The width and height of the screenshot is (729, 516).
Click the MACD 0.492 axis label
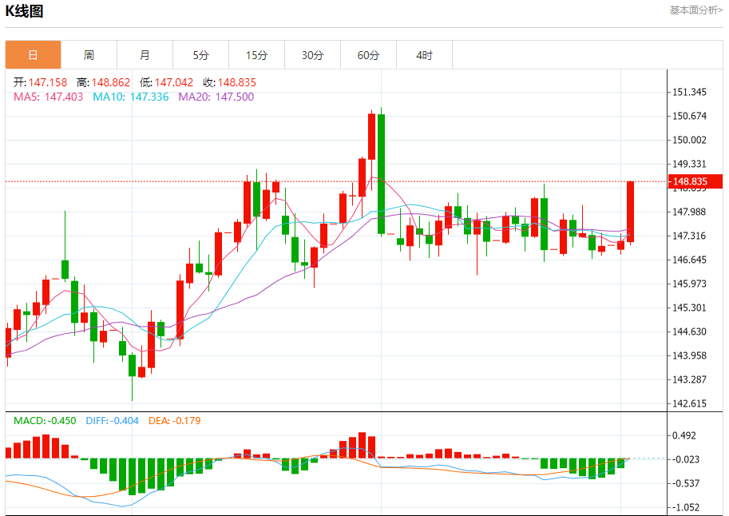click(x=684, y=435)
